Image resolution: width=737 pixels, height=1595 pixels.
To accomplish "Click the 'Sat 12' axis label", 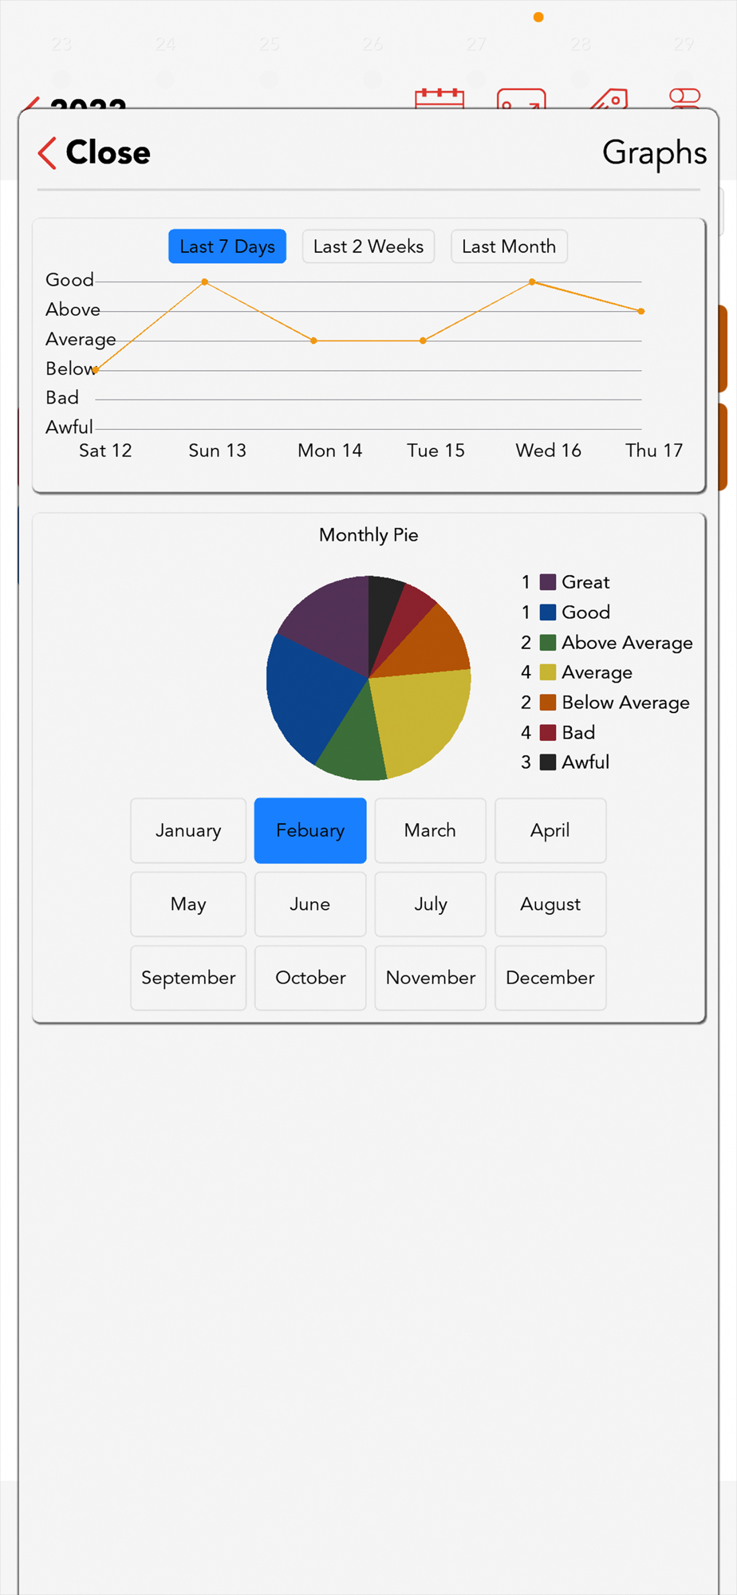I will pos(105,451).
